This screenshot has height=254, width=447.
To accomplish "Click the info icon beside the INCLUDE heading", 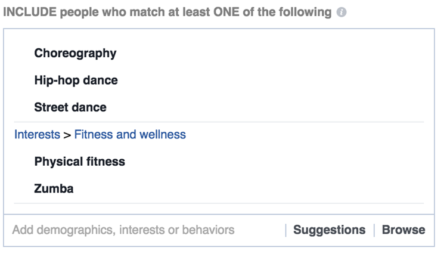I will [x=342, y=13].
